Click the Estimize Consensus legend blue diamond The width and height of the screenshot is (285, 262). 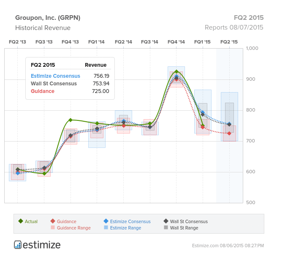[106, 221]
